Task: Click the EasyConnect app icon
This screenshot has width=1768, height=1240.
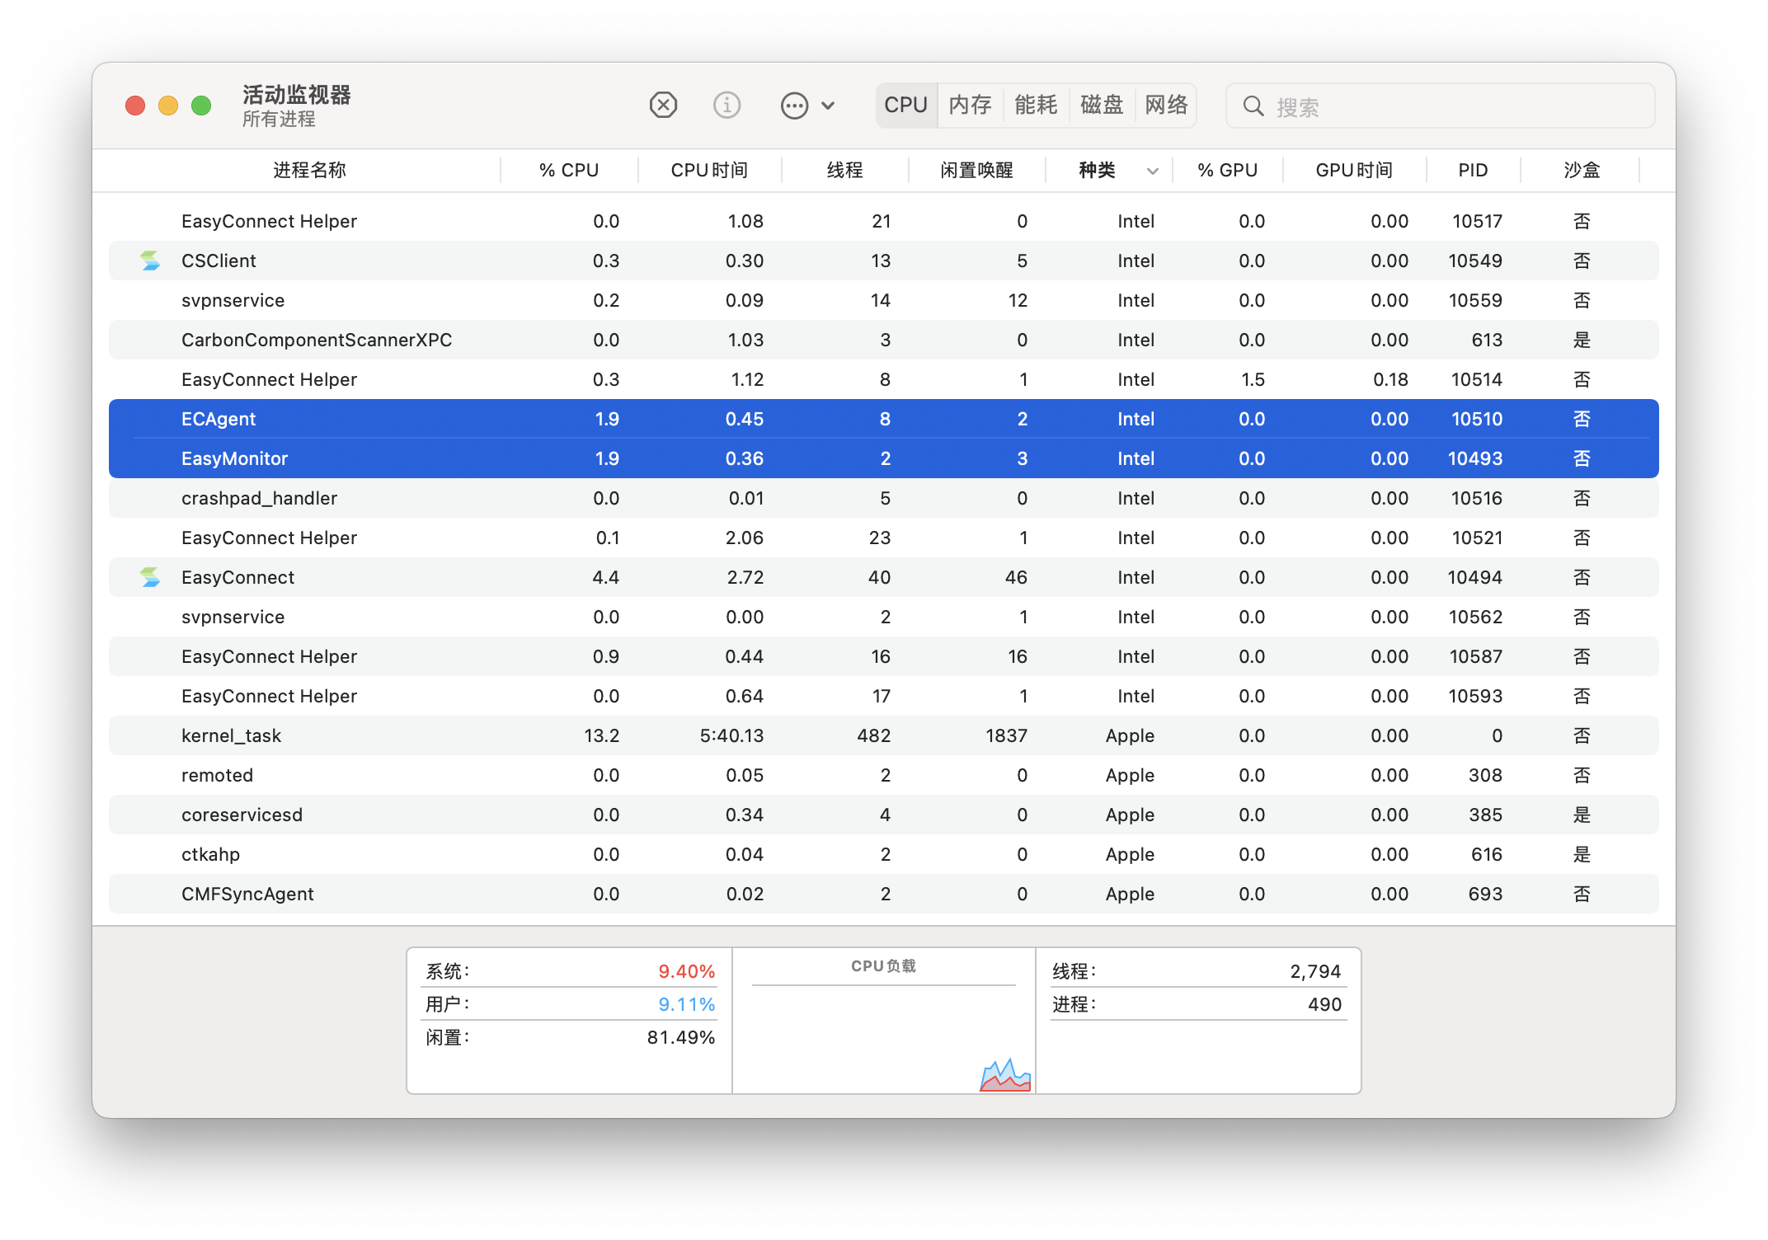Action: (150, 577)
